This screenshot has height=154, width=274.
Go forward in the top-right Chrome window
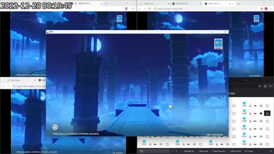pyautogui.click(x=145, y=9)
